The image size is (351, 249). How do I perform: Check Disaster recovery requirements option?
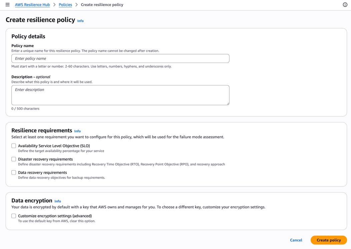pos(14,159)
